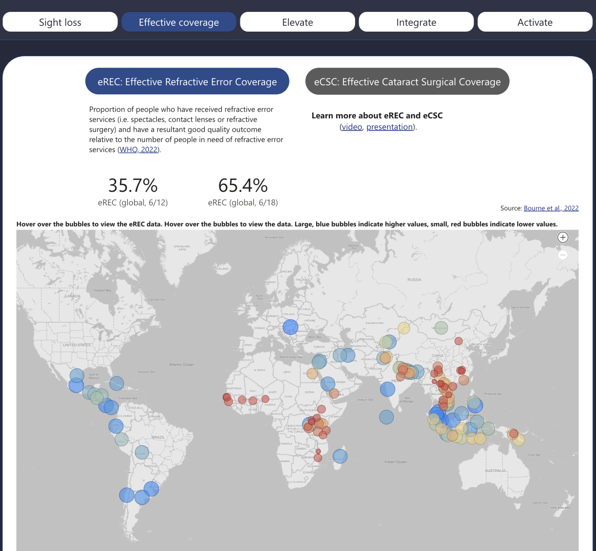Image resolution: width=596 pixels, height=551 pixels.
Task: Select the Effective coverage tab
Action: (179, 22)
